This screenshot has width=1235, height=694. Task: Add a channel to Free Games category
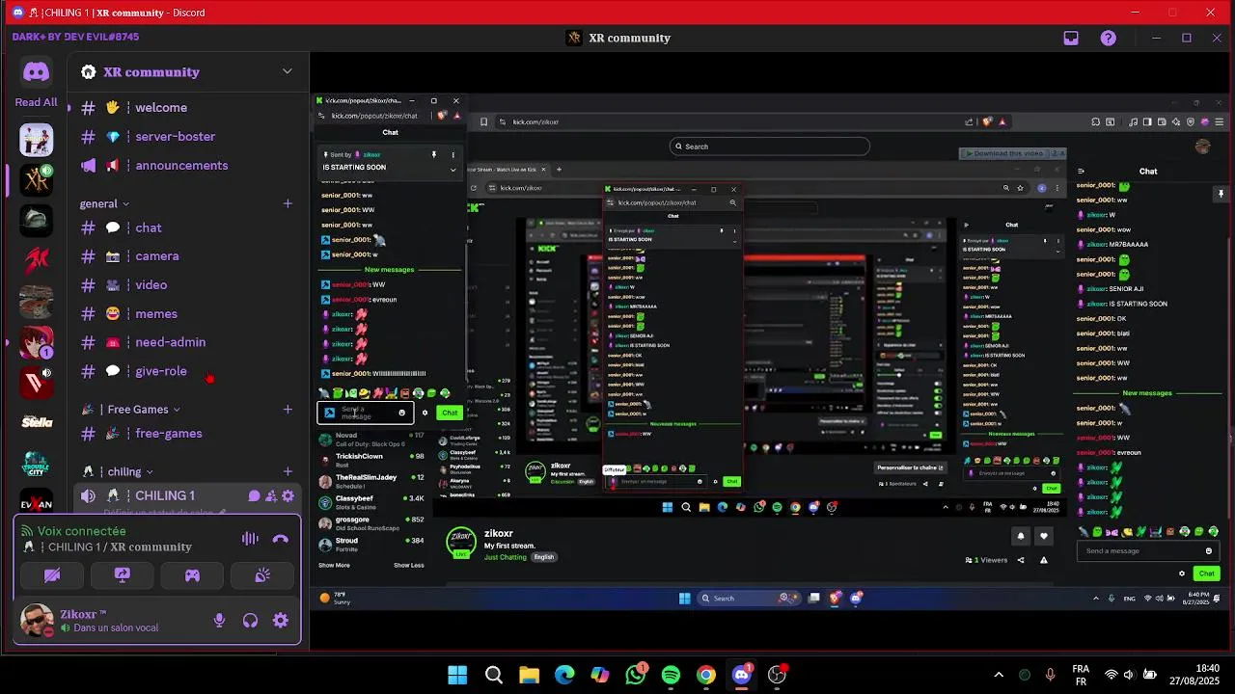(x=288, y=410)
